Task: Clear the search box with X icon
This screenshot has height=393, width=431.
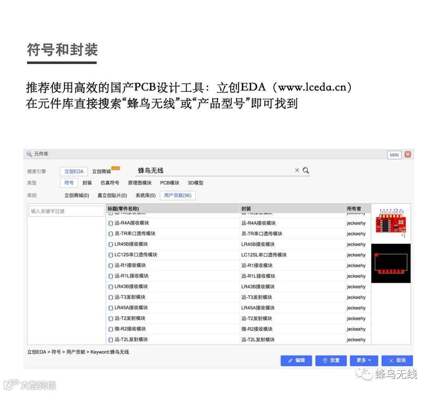Action: [297, 170]
